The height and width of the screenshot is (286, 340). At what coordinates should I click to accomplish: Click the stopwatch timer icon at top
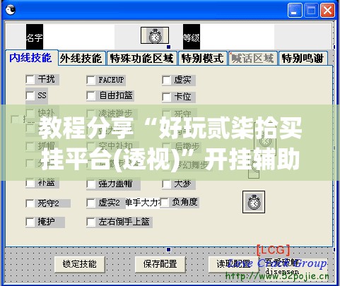click(155, 35)
